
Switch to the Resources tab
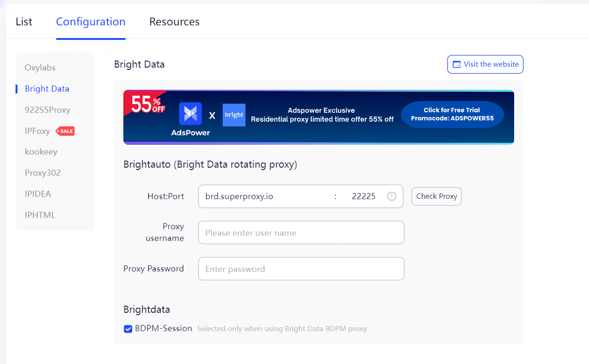[x=174, y=22]
